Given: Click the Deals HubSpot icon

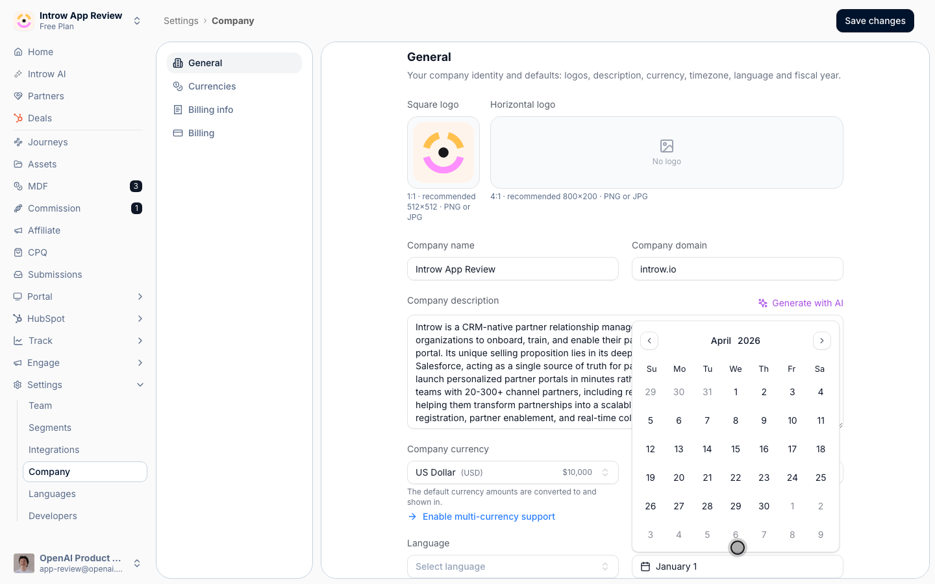Looking at the screenshot, I should (x=18, y=118).
